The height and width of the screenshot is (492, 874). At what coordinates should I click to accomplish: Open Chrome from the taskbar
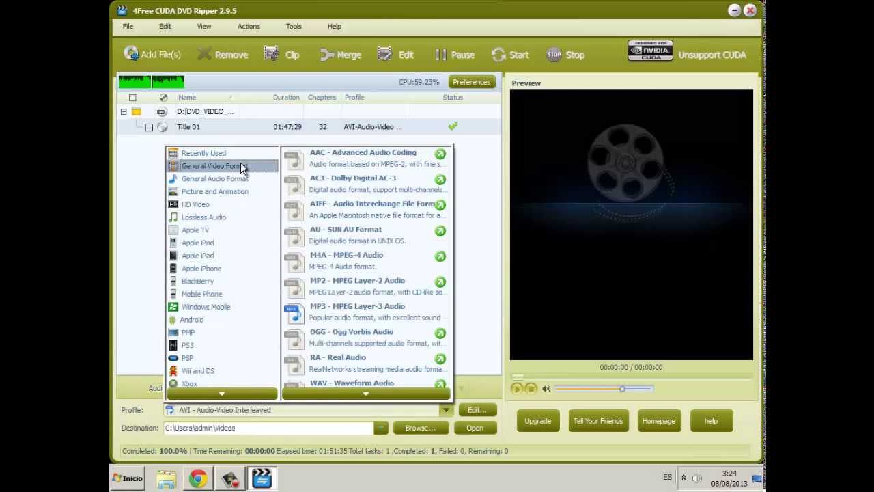tap(198, 479)
